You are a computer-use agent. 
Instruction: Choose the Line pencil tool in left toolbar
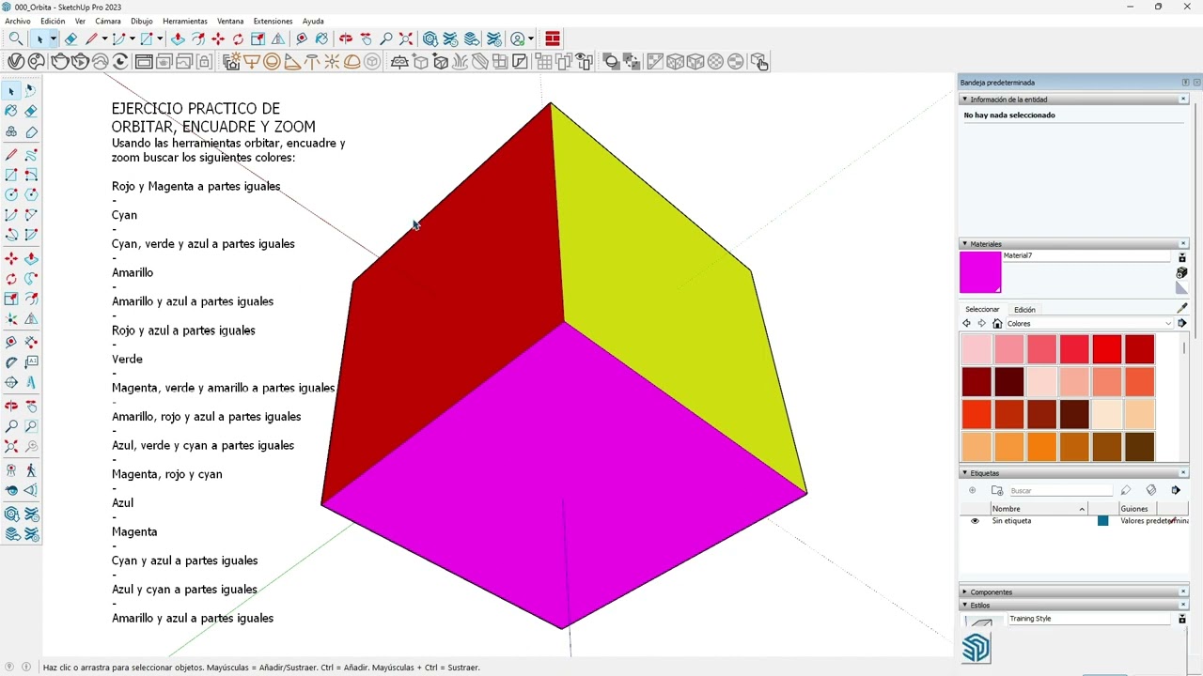click(x=11, y=154)
